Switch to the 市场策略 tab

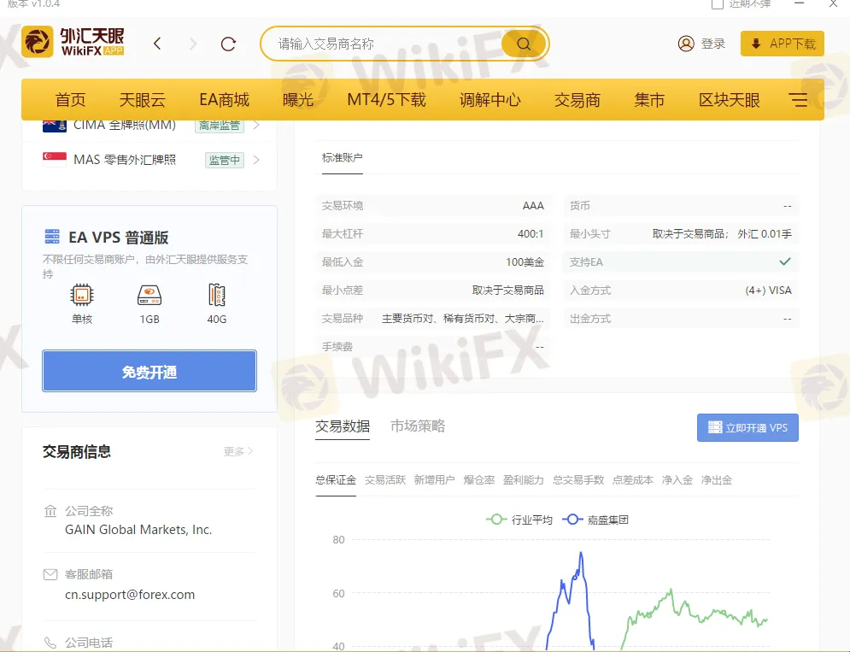[x=417, y=425]
